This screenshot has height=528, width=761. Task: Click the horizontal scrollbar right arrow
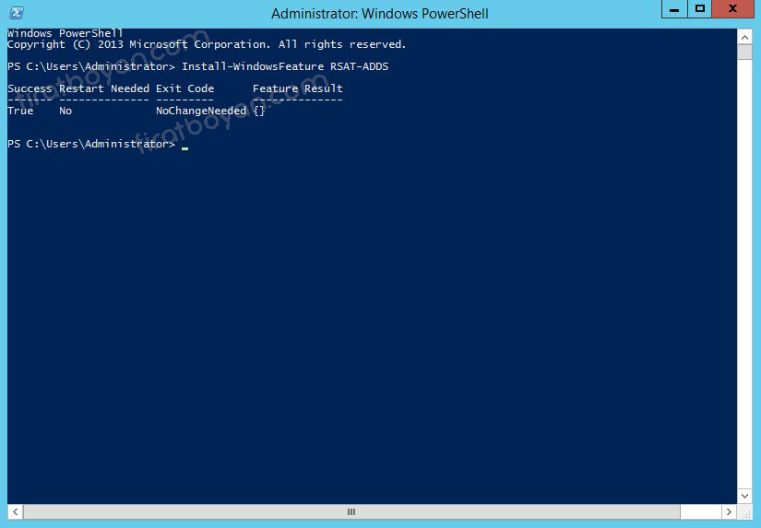pyautogui.click(x=729, y=511)
